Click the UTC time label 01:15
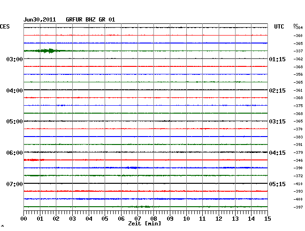 pyautogui.click(x=277, y=59)
